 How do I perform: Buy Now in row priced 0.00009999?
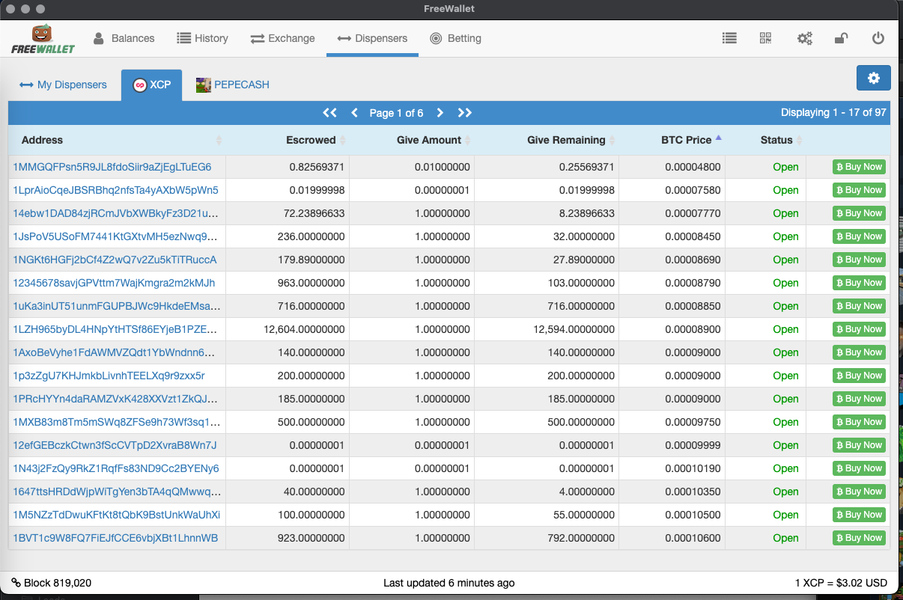(859, 445)
